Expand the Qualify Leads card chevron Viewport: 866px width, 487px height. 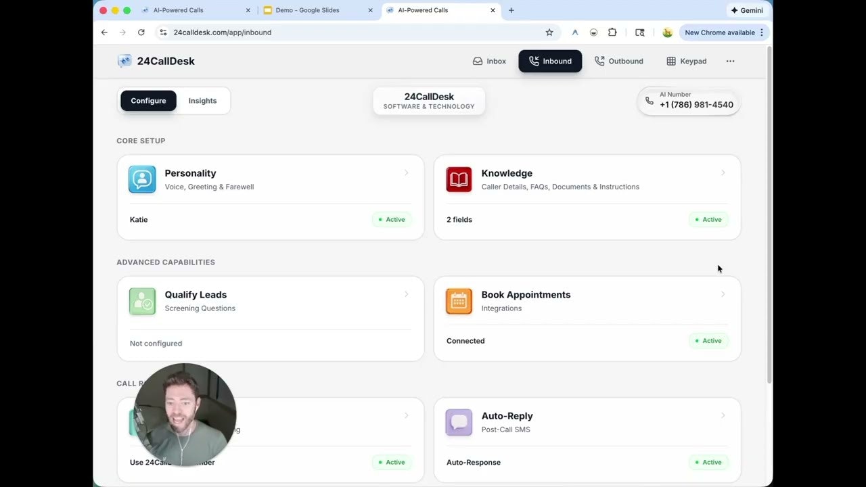click(407, 294)
